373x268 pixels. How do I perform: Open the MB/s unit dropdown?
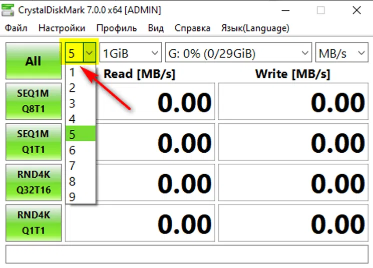(x=342, y=52)
